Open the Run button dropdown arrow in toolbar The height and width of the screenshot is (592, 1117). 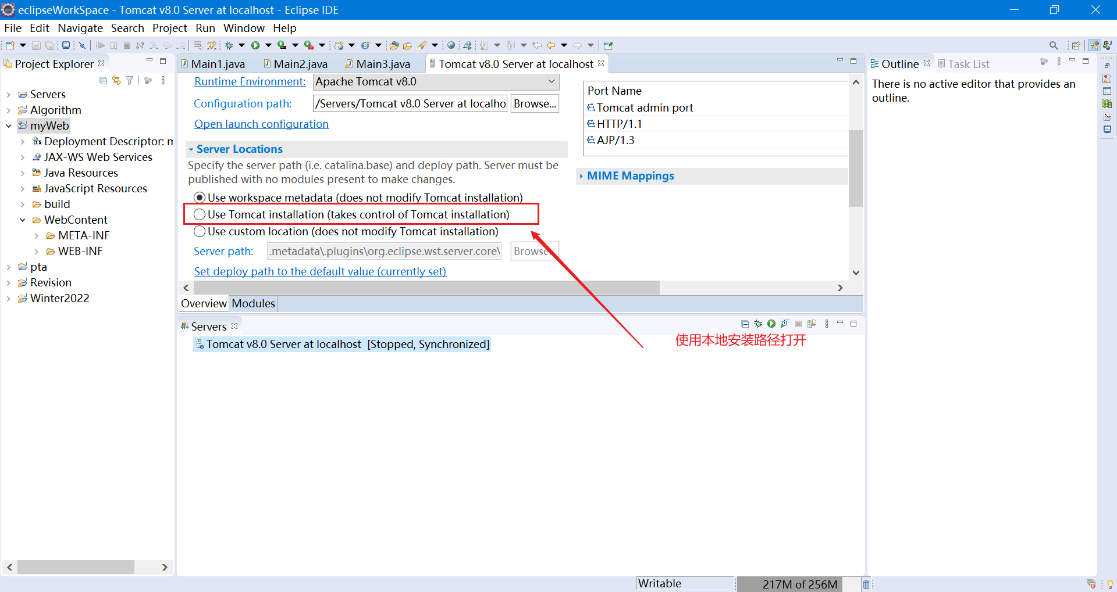click(268, 45)
